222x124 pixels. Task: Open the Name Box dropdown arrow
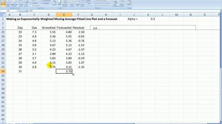pos(17,11)
